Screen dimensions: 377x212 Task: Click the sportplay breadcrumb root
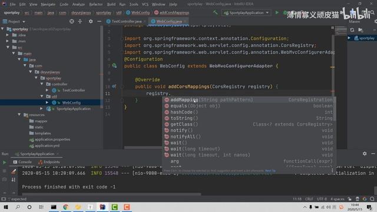click(x=12, y=13)
